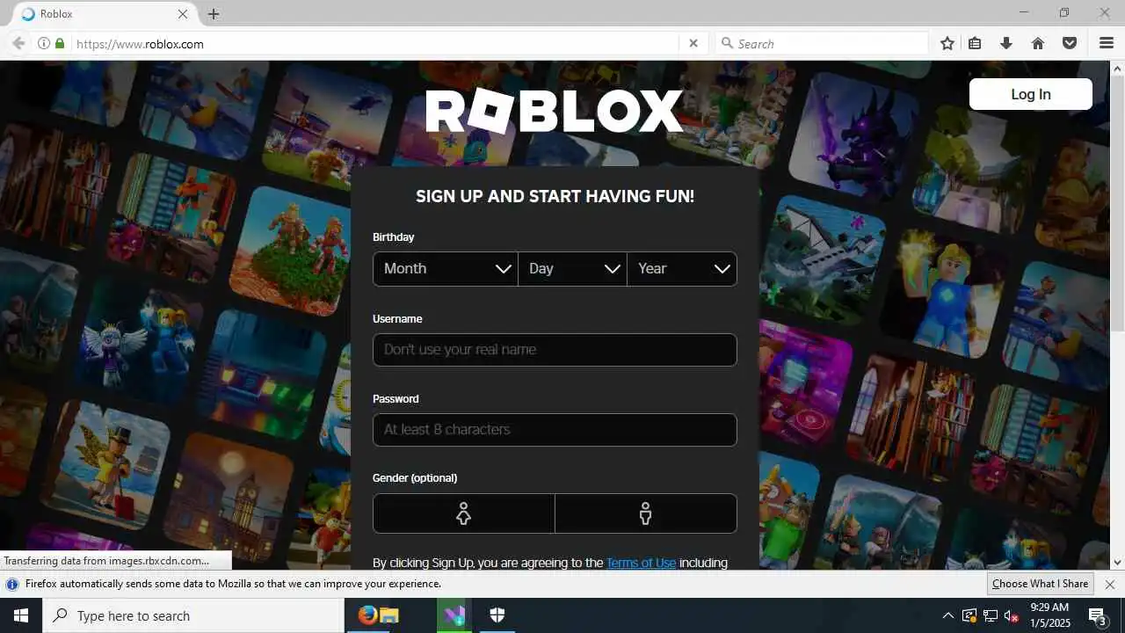Open site information icon in address bar
This screenshot has height=633, width=1125.
click(43, 43)
